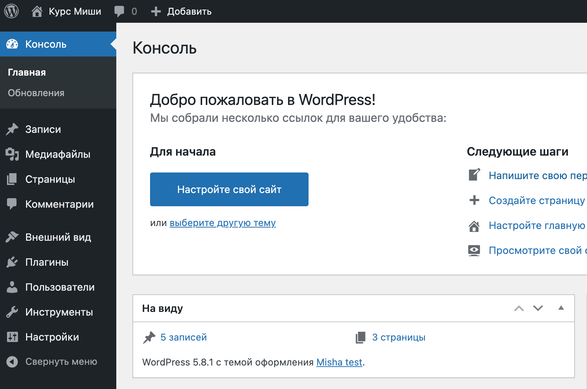
Task: Click Свернуть меню to collapse sidebar
Action: 58,362
